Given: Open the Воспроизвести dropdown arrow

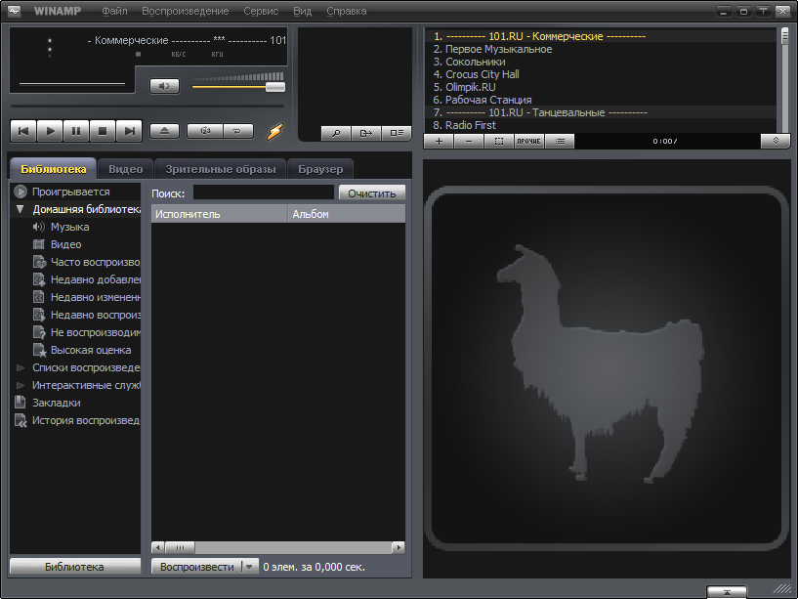Looking at the screenshot, I should 249,567.
